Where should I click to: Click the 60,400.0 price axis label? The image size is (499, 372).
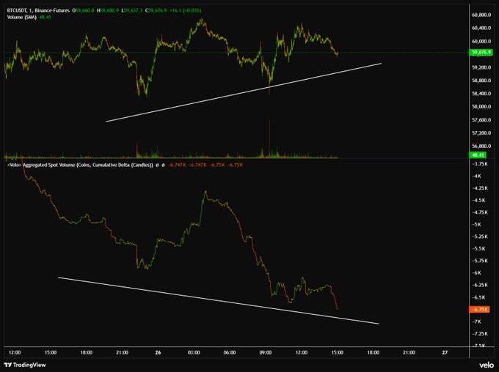coord(481,28)
